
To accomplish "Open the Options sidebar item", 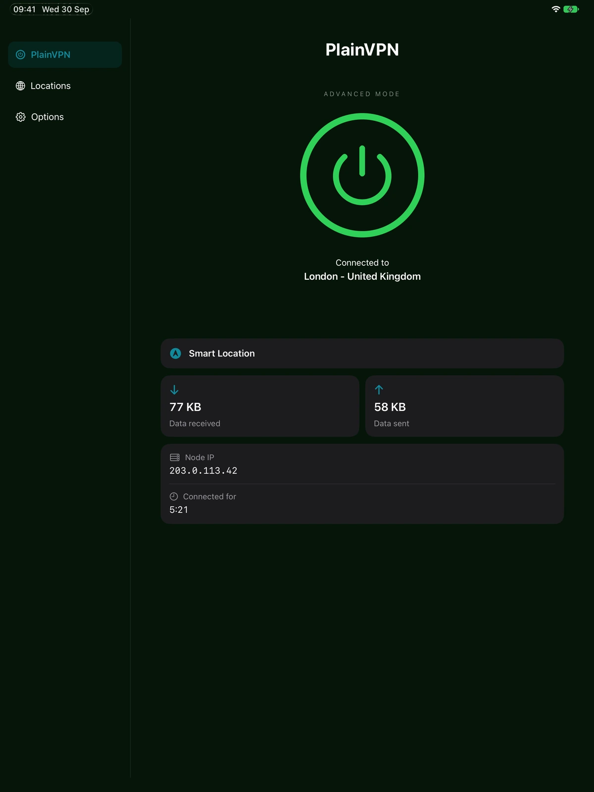I will click(65, 117).
